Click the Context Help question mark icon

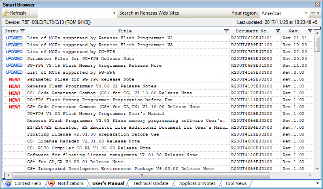tap(8, 183)
